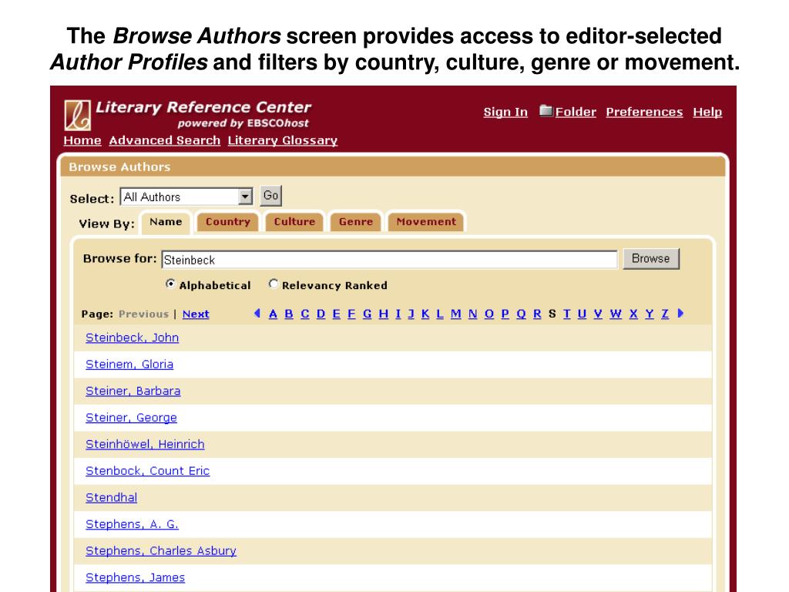
Task: Jump to authors starting with W
Action: pyautogui.click(x=616, y=314)
